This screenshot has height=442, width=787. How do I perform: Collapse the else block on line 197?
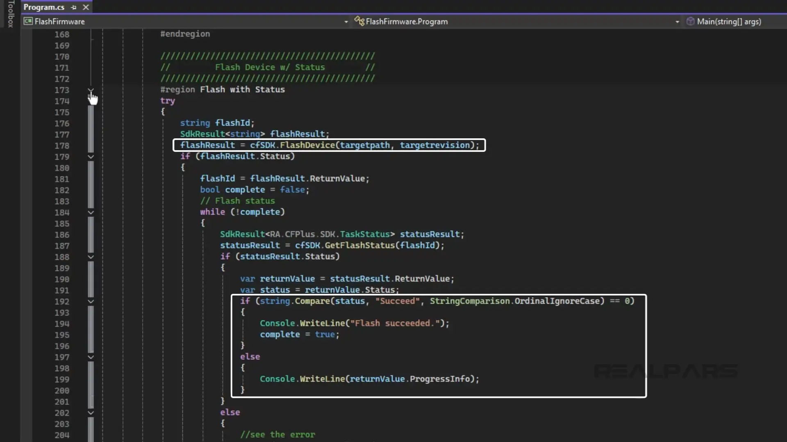[91, 357]
